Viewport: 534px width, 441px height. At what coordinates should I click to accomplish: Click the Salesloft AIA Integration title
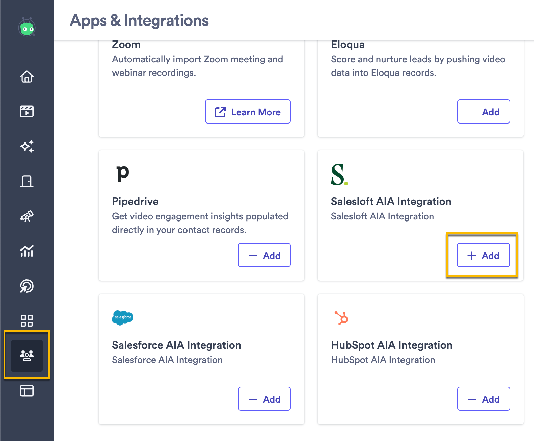[391, 201]
